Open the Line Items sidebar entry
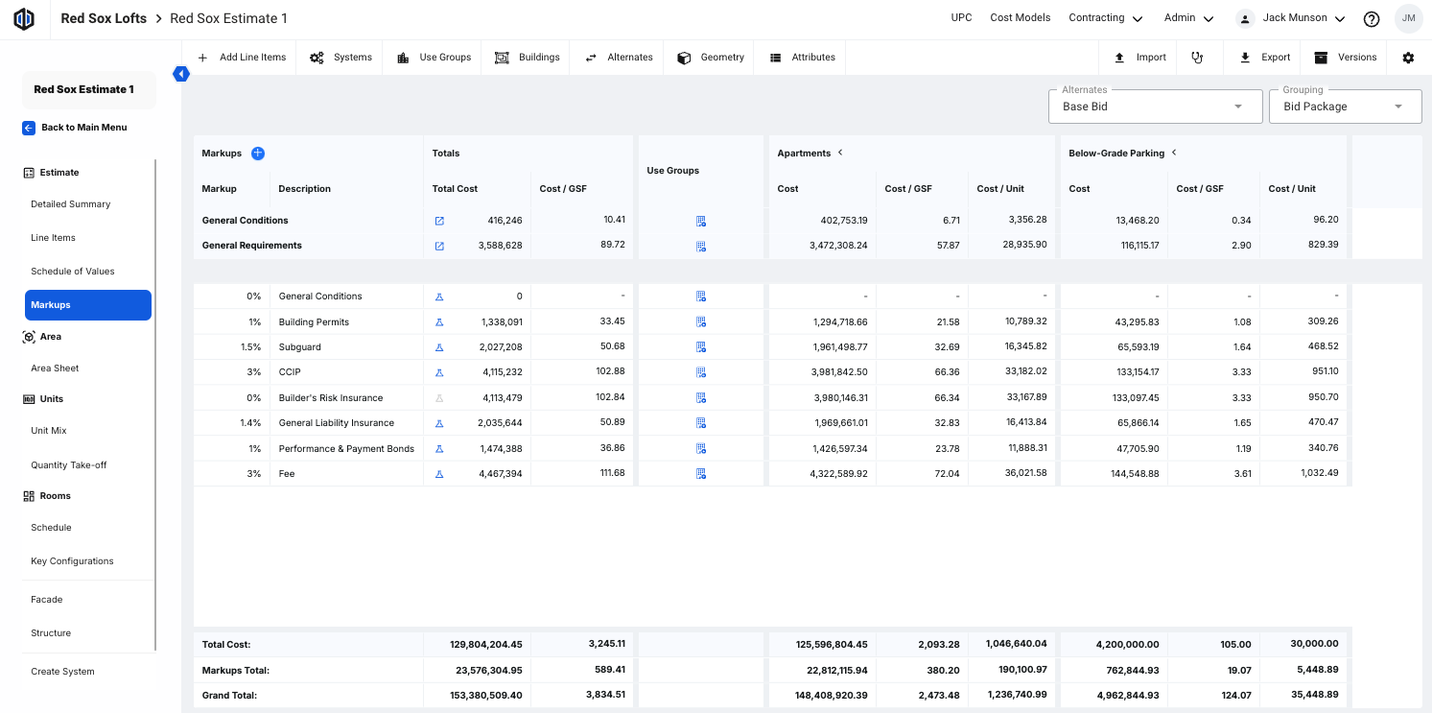The width and height of the screenshot is (1432, 713). point(53,238)
